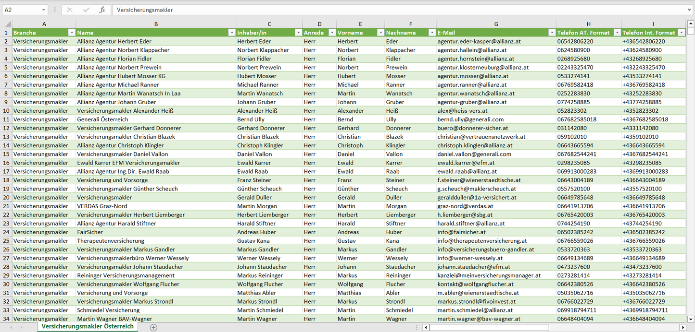
Task: Click the Cancel X icon in formula bar
Action: pos(70,10)
